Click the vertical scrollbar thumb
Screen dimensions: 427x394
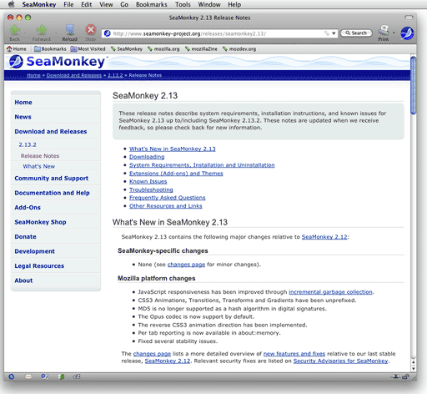414,85
